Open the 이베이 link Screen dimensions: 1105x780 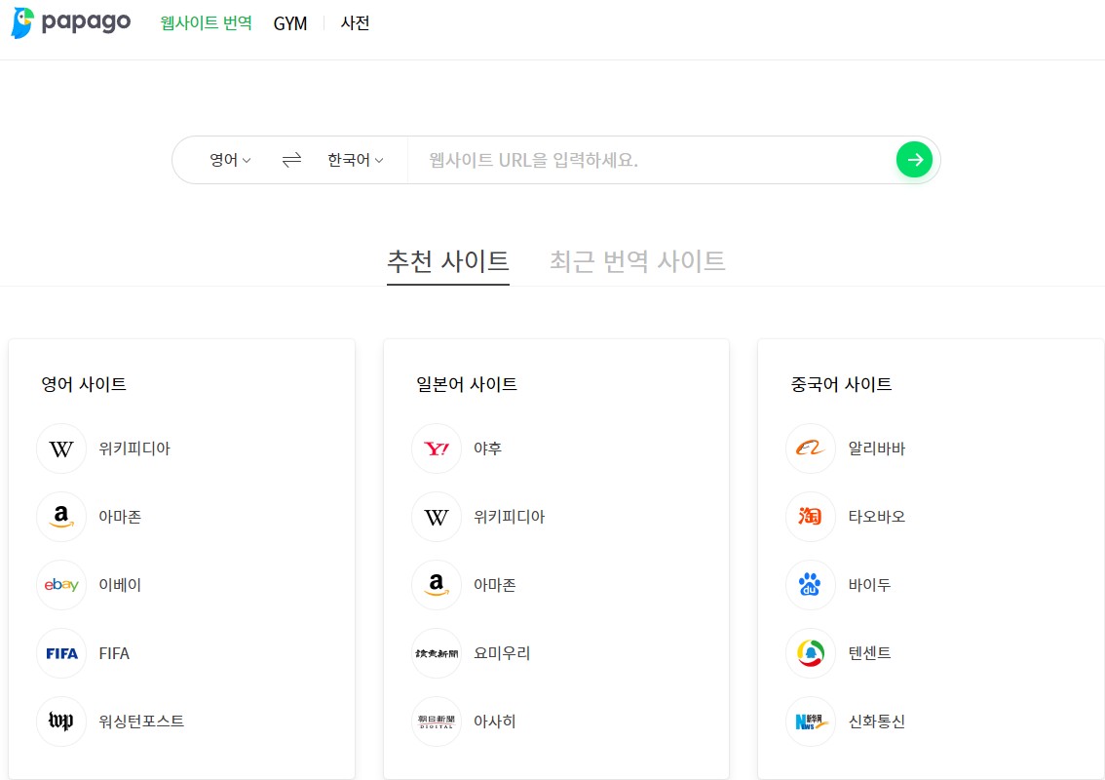click(120, 585)
